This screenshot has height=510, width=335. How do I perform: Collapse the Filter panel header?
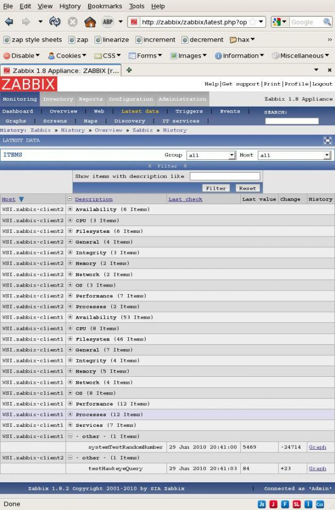[x=167, y=166]
